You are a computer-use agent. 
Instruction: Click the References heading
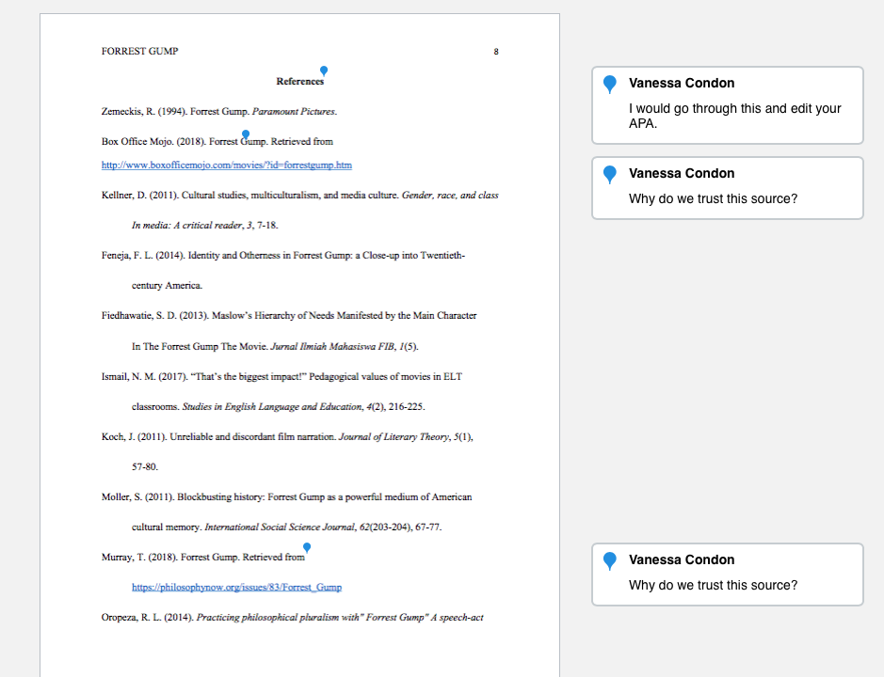(300, 82)
